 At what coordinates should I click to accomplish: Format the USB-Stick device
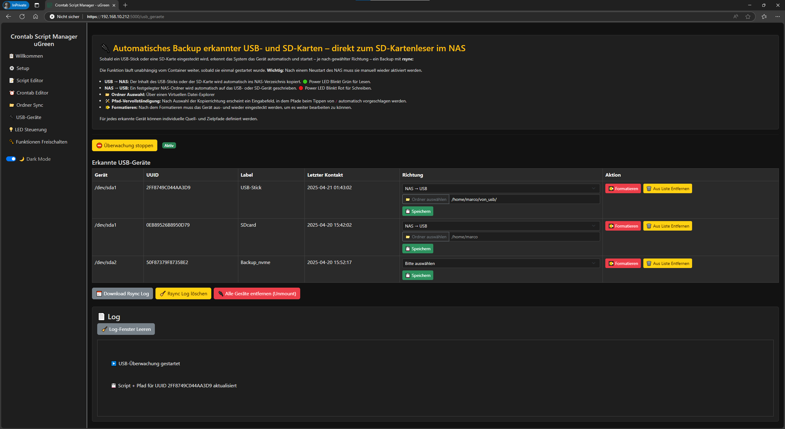click(623, 189)
